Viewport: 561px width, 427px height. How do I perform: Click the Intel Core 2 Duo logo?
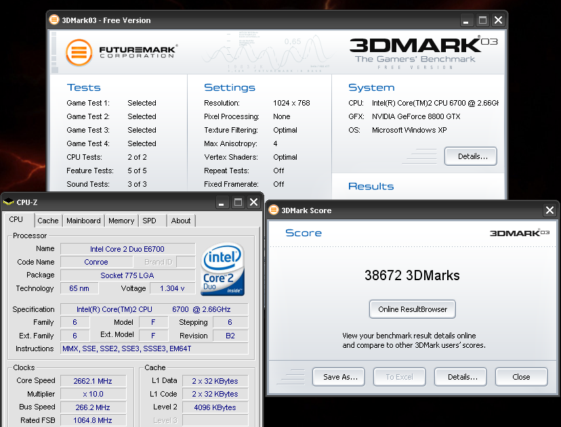(222, 269)
